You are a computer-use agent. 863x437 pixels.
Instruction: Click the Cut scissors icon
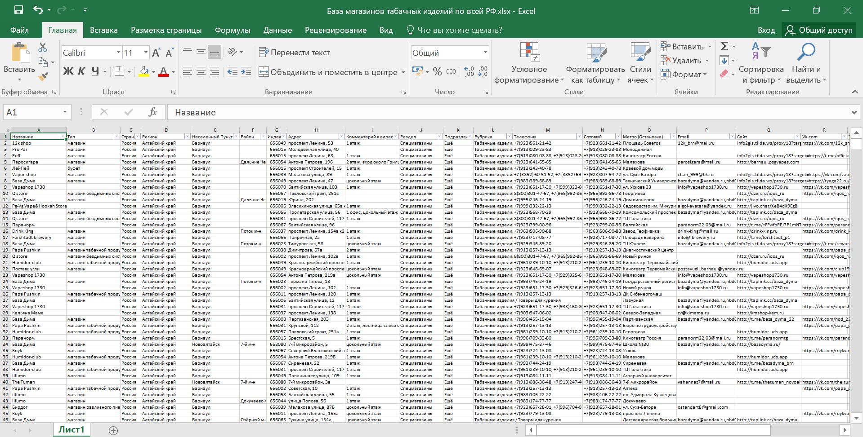click(43, 47)
